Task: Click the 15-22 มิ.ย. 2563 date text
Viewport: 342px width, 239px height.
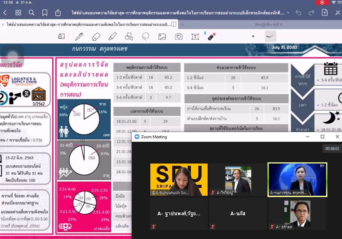Action: 20,158
